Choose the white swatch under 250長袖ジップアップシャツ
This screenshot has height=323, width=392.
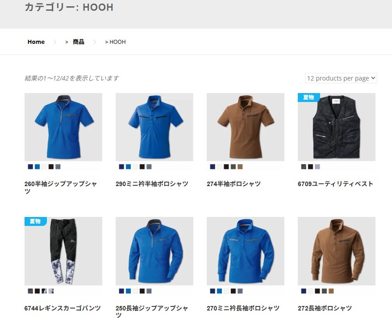click(x=135, y=291)
